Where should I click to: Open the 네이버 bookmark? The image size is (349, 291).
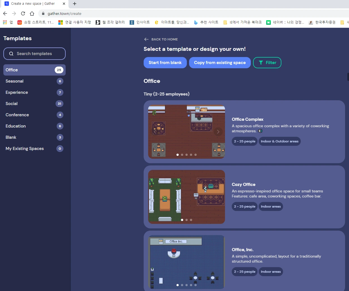point(285,22)
